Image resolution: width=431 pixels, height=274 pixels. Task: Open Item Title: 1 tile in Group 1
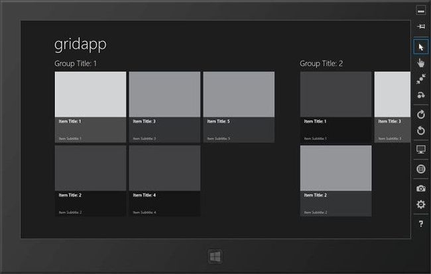coord(90,107)
